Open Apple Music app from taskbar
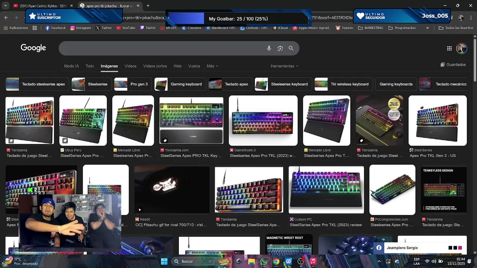 pyautogui.click(x=313, y=261)
